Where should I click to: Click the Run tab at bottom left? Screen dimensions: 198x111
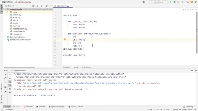point(7,107)
